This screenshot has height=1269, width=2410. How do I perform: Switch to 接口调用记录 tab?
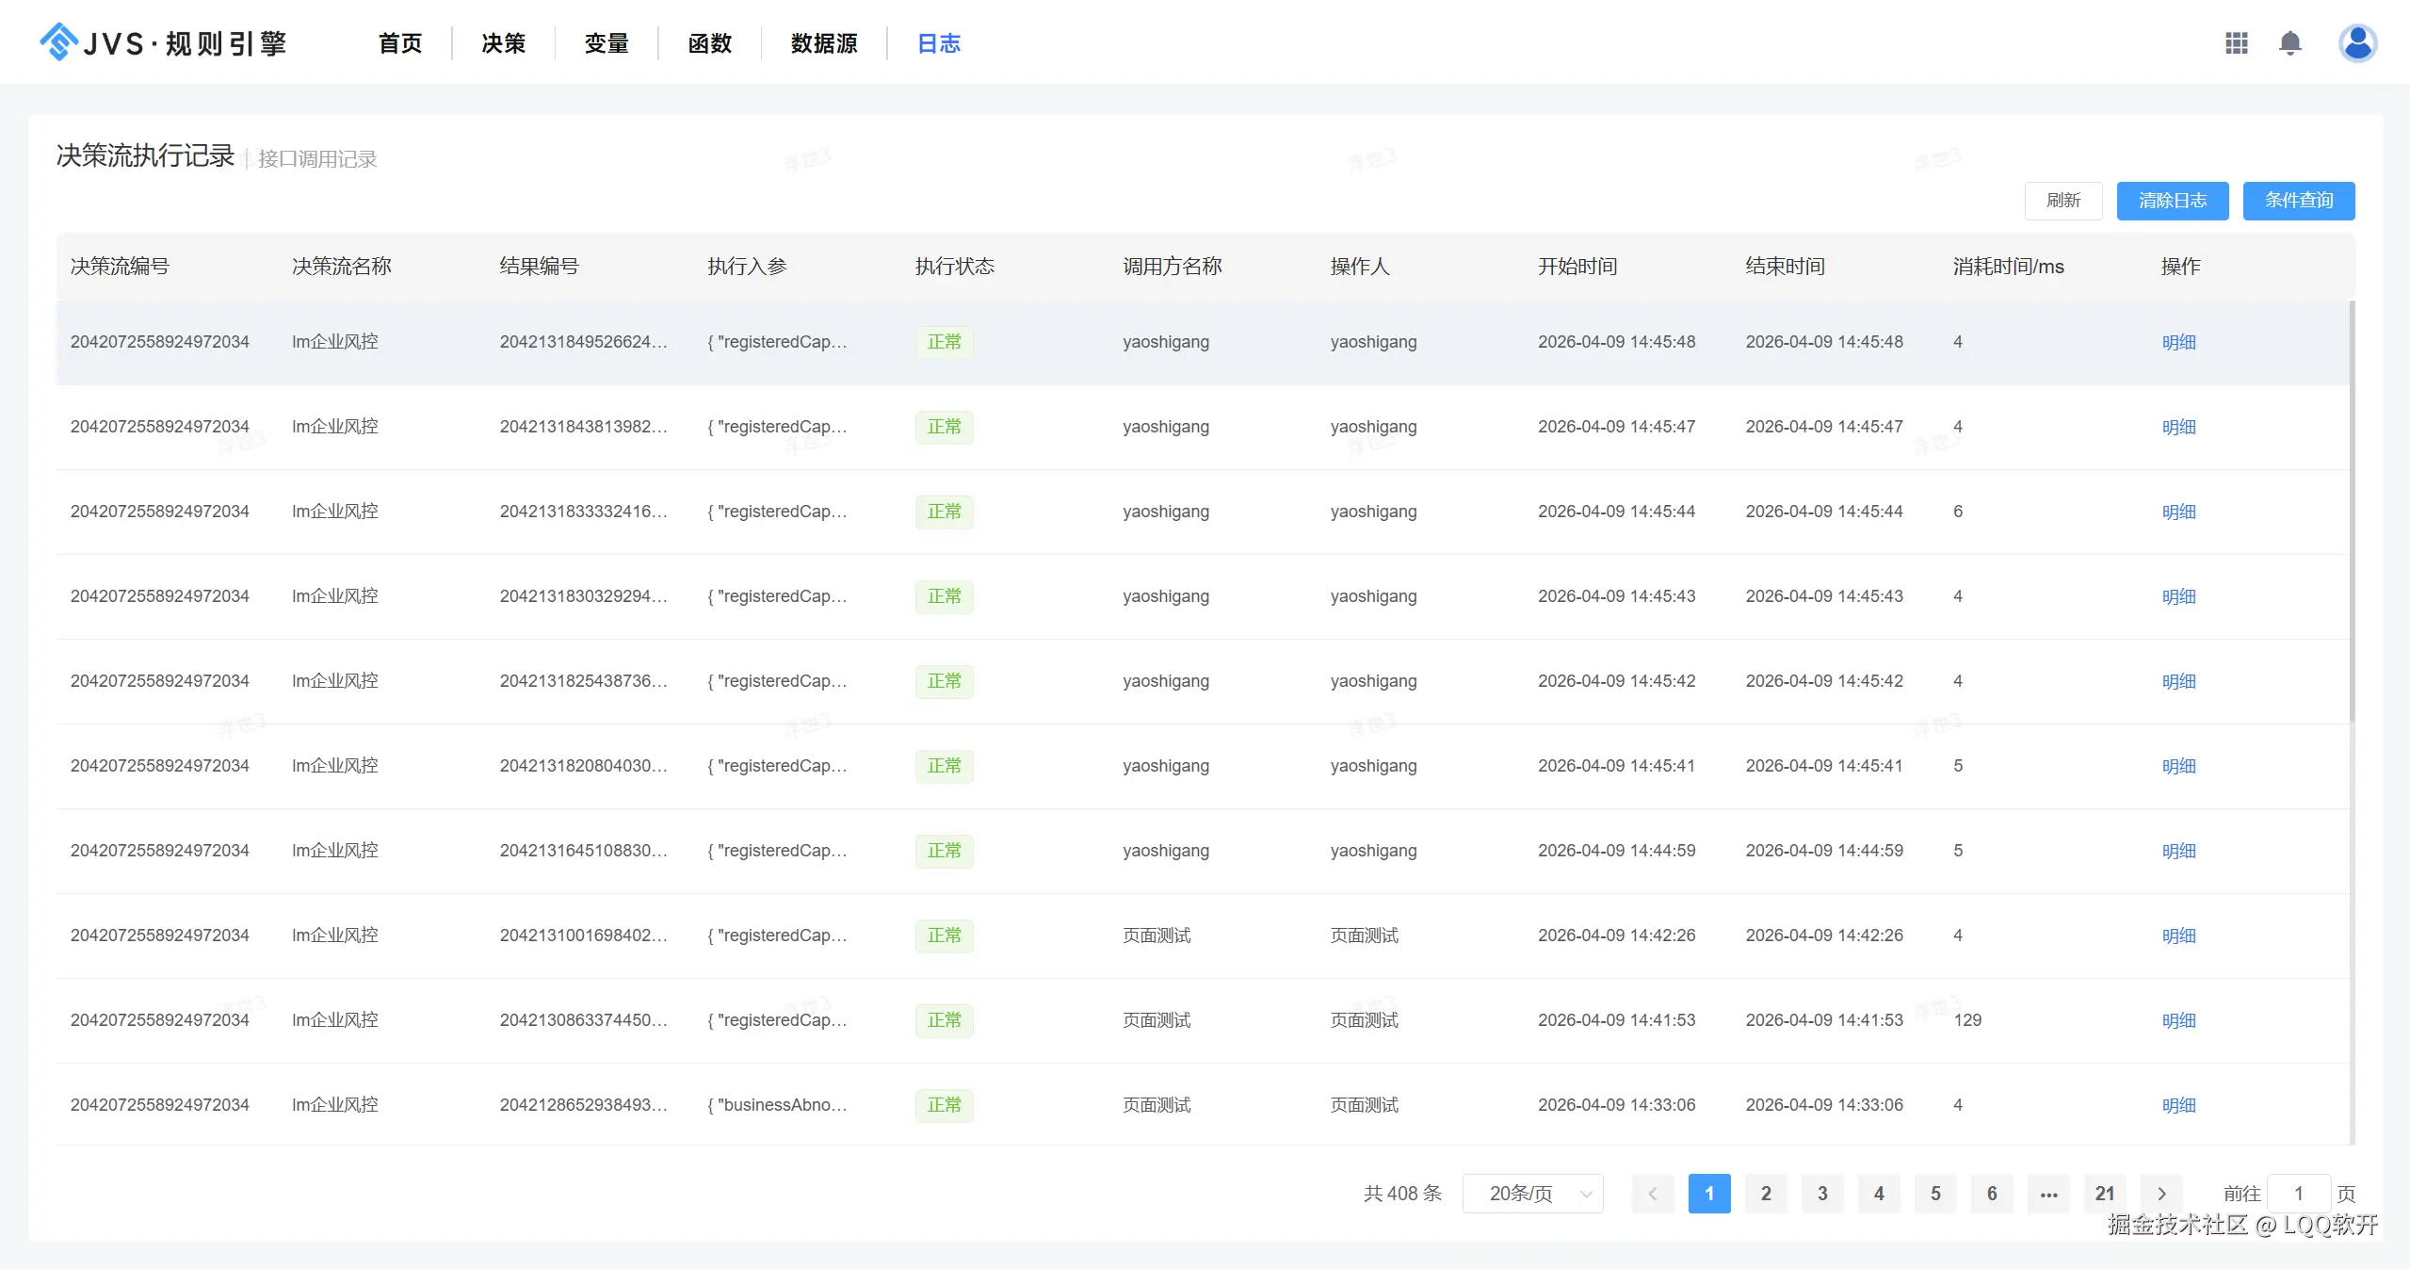[x=317, y=159]
